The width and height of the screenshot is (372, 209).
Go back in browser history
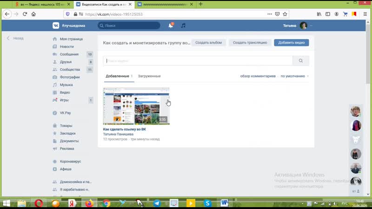[x=7, y=14]
